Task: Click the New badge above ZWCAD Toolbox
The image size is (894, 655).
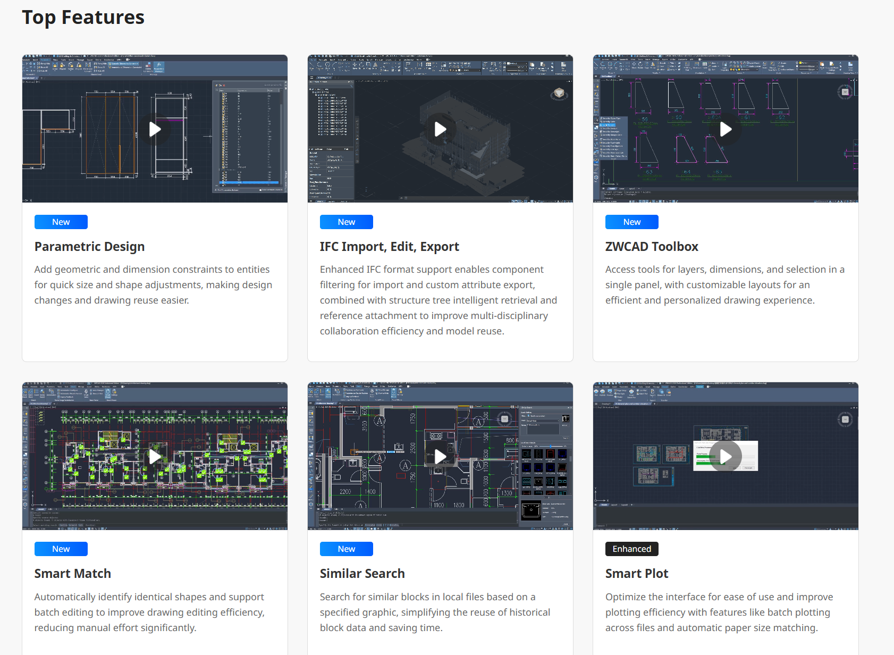Action: click(x=631, y=222)
